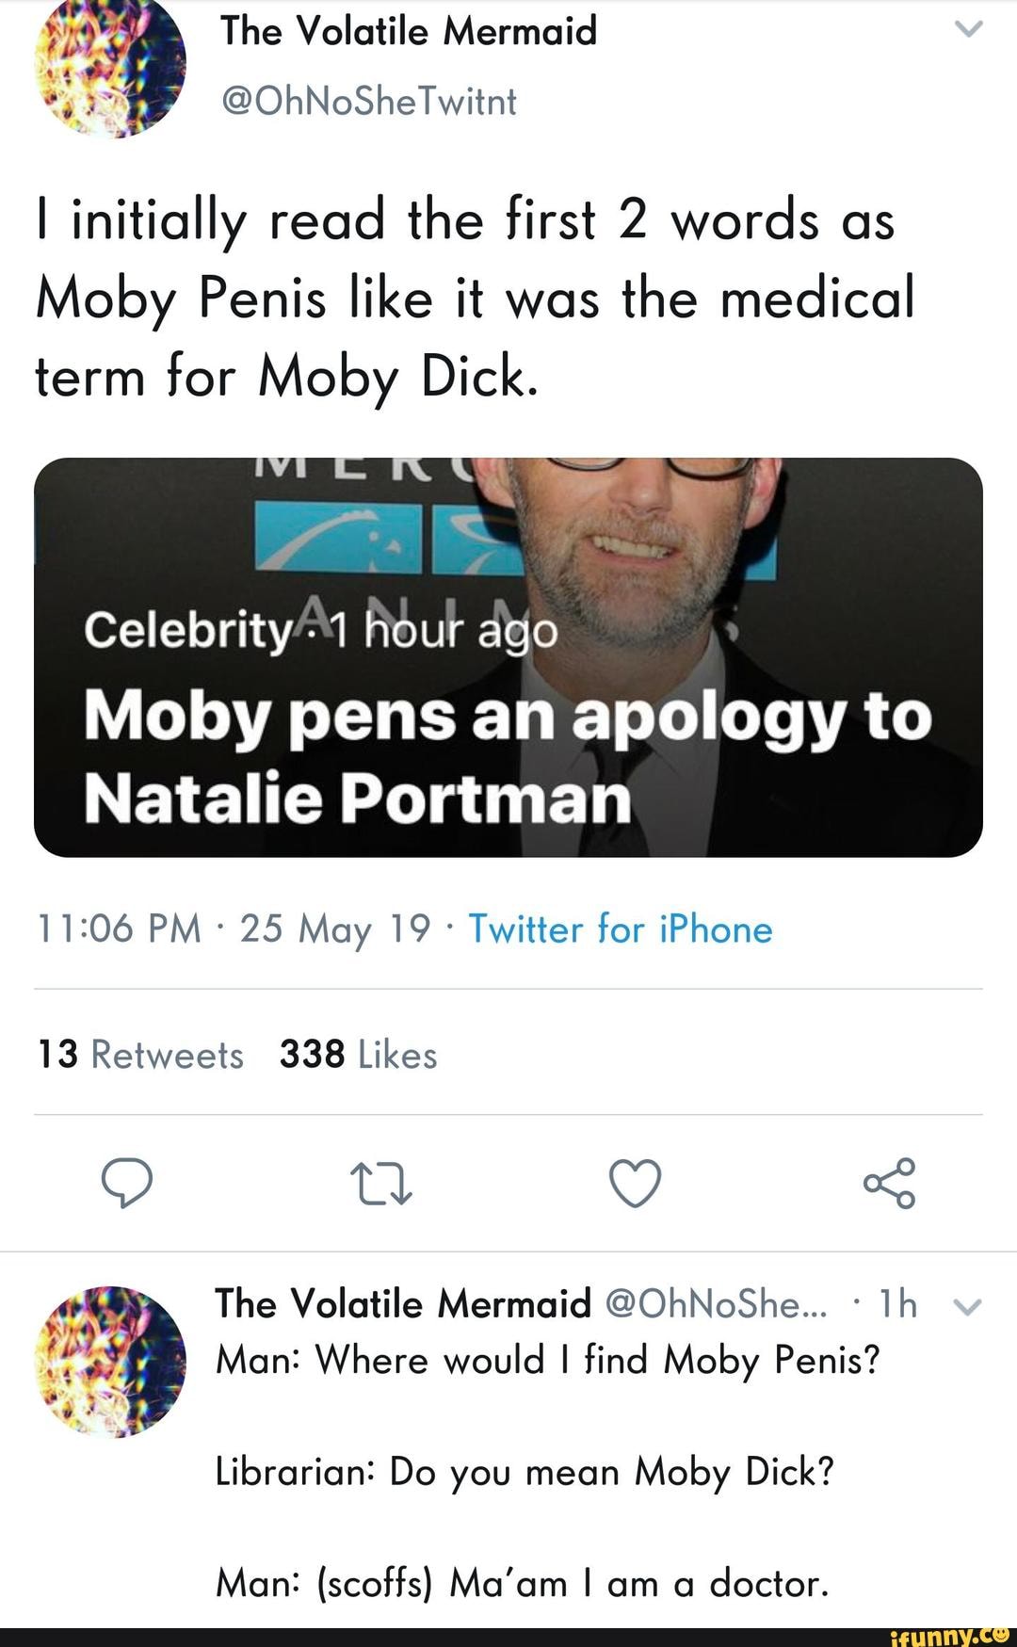Image resolution: width=1017 pixels, height=1647 pixels.
Task: Open the @OhNoSheTwitnt handle
Action: pos(368,101)
